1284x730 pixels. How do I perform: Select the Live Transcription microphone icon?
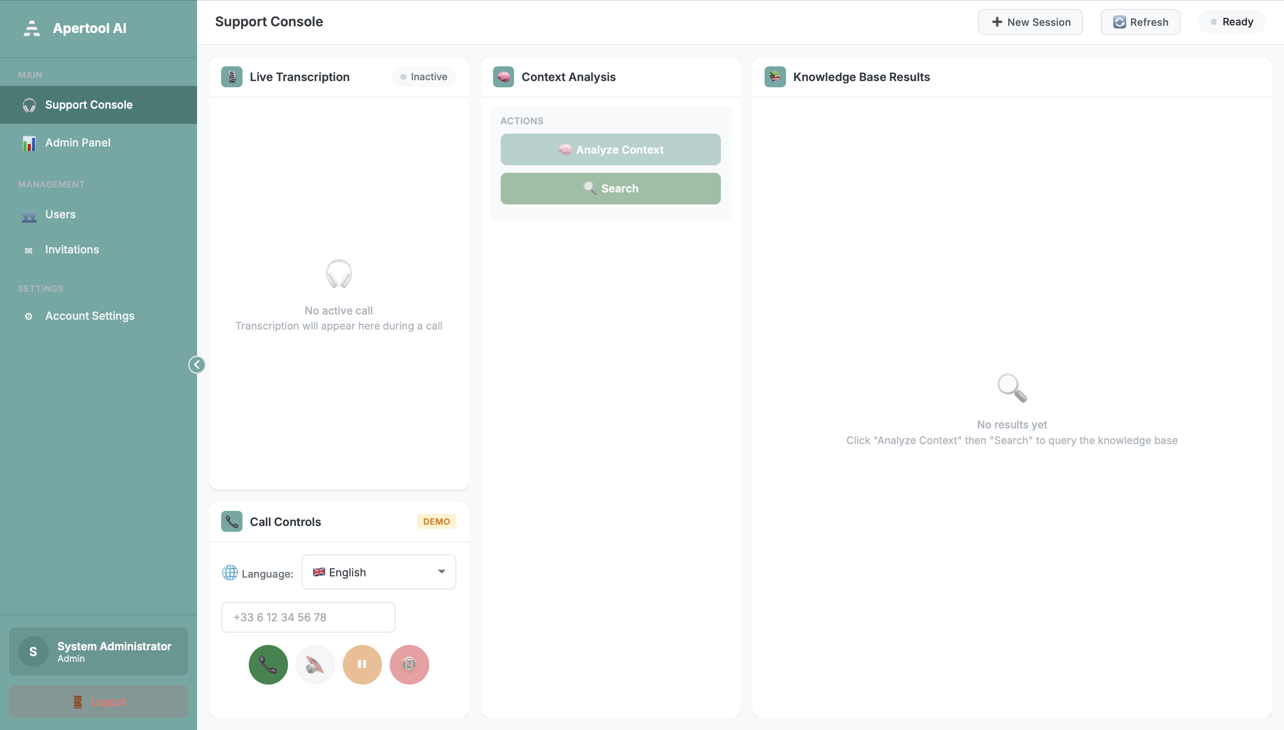231,76
